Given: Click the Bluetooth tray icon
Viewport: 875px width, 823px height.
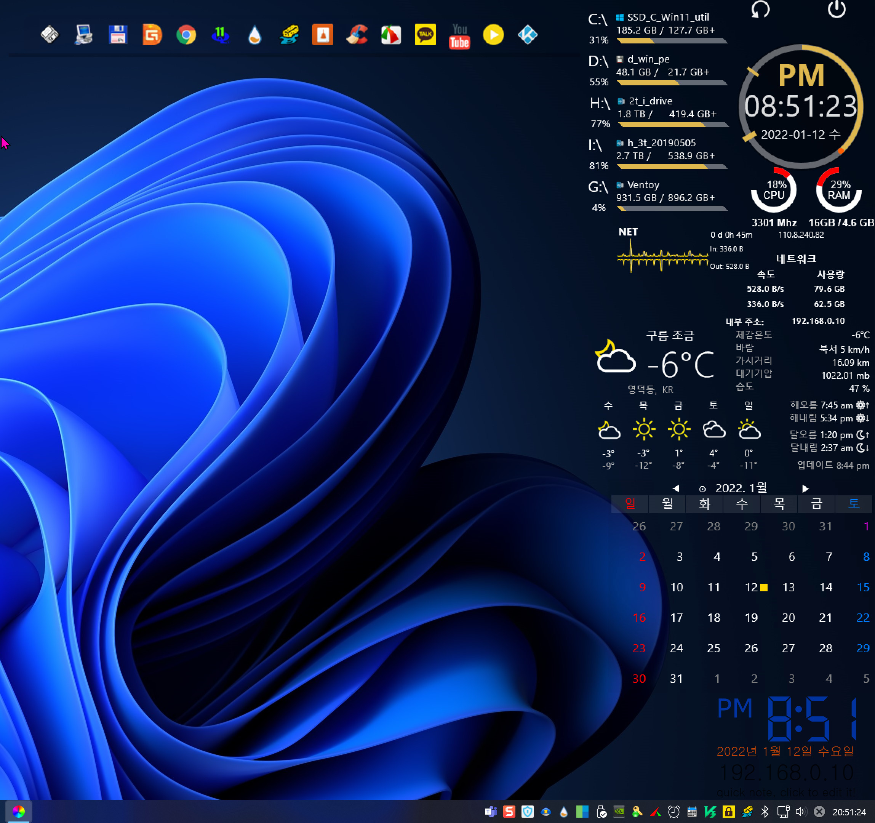Looking at the screenshot, I should 765,812.
